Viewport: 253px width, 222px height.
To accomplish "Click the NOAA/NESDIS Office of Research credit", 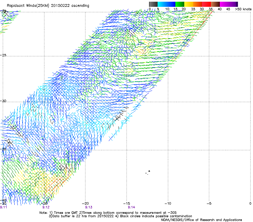I will 201,220.
